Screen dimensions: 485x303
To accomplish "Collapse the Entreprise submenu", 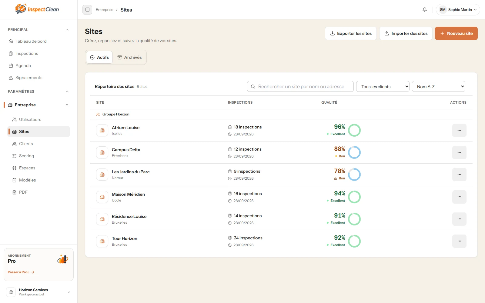I will 67,105.
